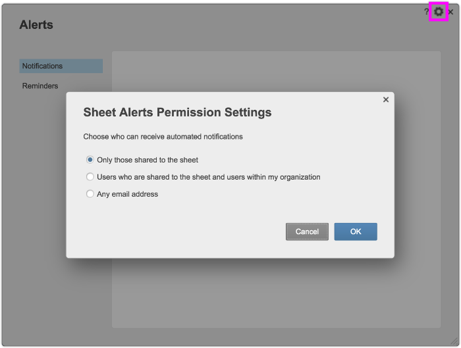This screenshot has width=461, height=348.
Task: Select the 'Only those shared to the sheet' radio button
Action: (x=90, y=160)
